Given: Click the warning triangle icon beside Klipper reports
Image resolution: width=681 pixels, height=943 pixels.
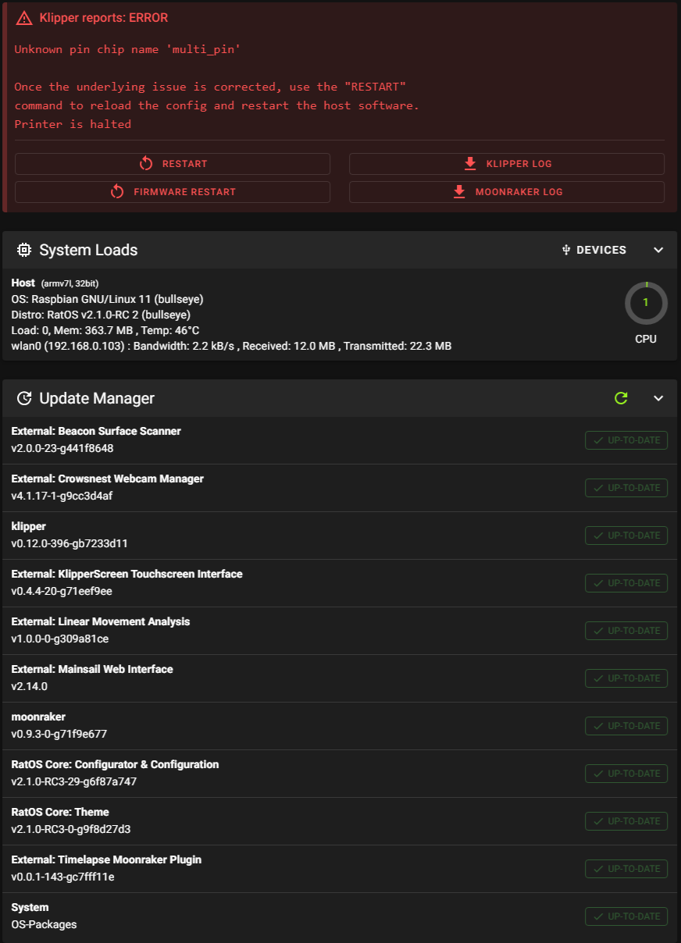Looking at the screenshot, I should (24, 18).
